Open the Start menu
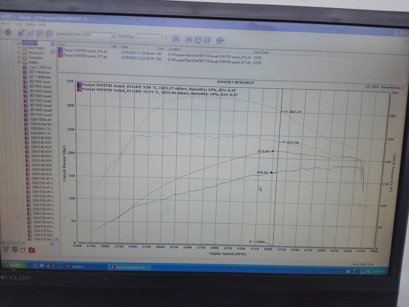Image resolution: width=409 pixels, height=307 pixels. pyautogui.click(x=13, y=265)
